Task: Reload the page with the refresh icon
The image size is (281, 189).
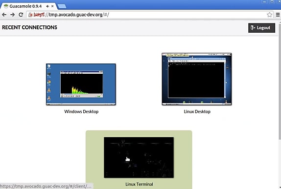Action: [21, 15]
